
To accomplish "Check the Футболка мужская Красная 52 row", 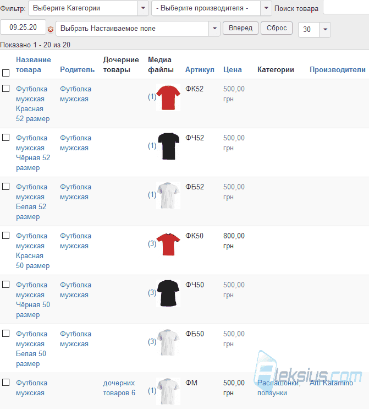I will (5, 89).
